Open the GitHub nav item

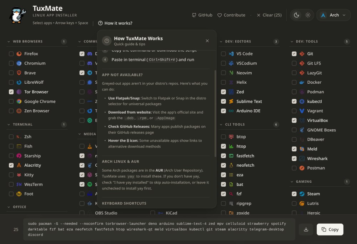tap(202, 15)
